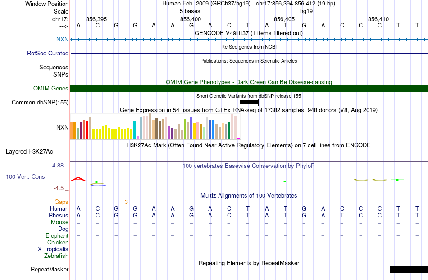This screenshot has width=428, height=280.
Task: Open the Layered H3K27Ac track label
Action: point(29,152)
